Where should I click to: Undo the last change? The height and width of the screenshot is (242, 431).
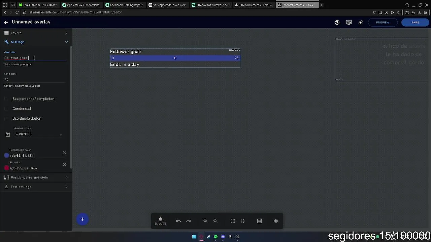click(178, 221)
